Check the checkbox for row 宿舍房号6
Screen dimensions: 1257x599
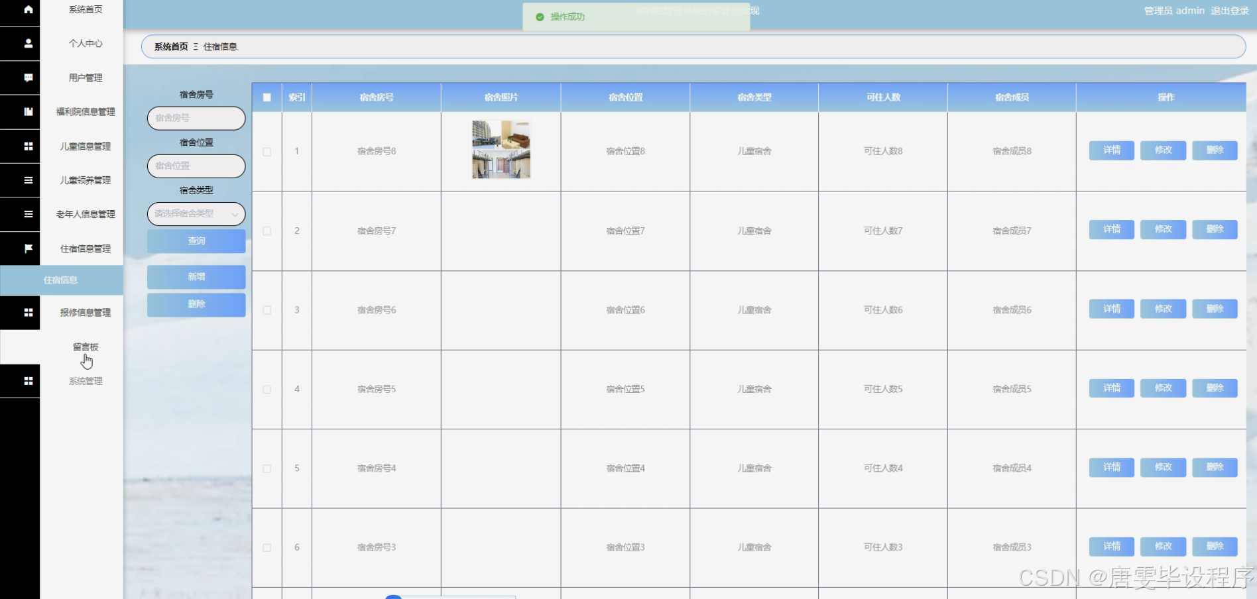[267, 310]
